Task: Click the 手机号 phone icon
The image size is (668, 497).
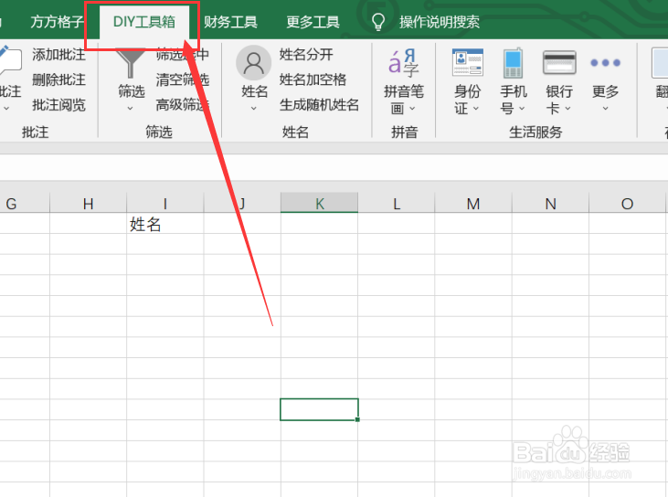Action: tap(513, 63)
